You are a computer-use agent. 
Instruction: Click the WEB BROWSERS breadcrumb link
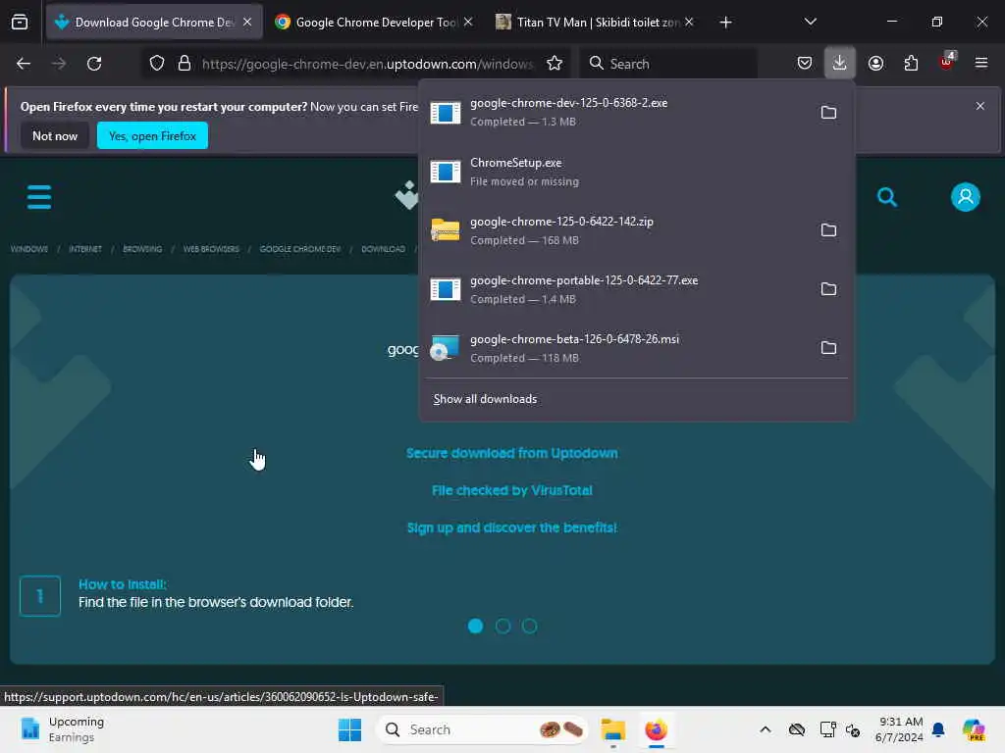point(211,249)
